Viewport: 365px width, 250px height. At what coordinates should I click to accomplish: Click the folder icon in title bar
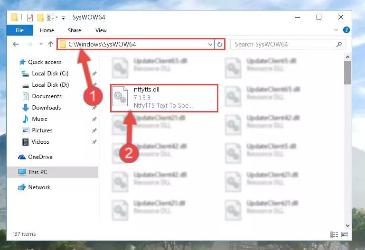click(14, 17)
